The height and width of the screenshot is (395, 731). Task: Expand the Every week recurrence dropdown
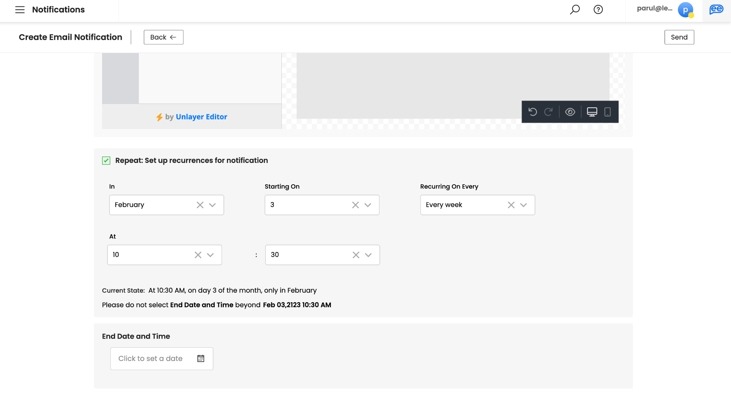[523, 205]
